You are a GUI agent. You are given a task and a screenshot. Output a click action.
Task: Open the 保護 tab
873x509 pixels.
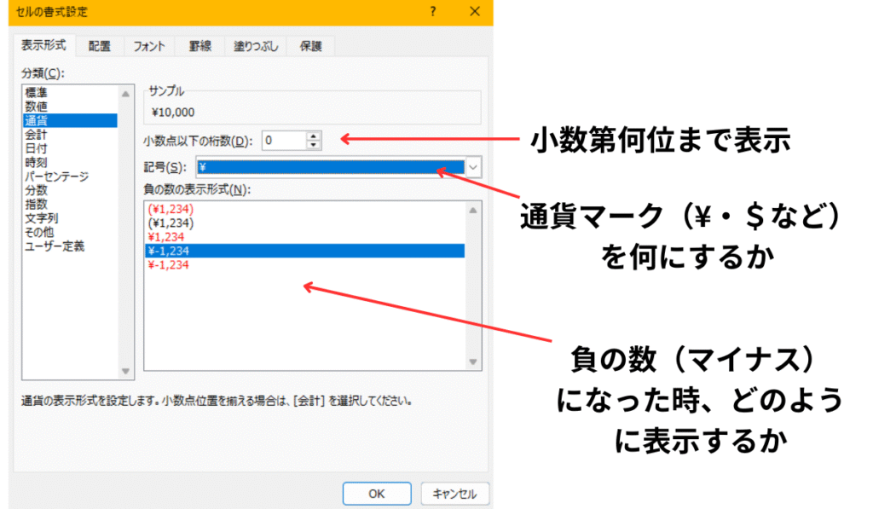click(x=310, y=47)
